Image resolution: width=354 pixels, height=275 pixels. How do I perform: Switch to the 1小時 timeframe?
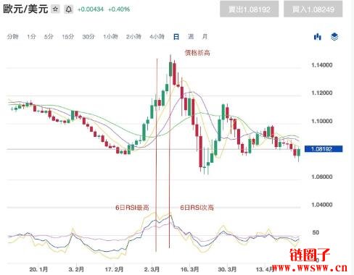(111, 37)
